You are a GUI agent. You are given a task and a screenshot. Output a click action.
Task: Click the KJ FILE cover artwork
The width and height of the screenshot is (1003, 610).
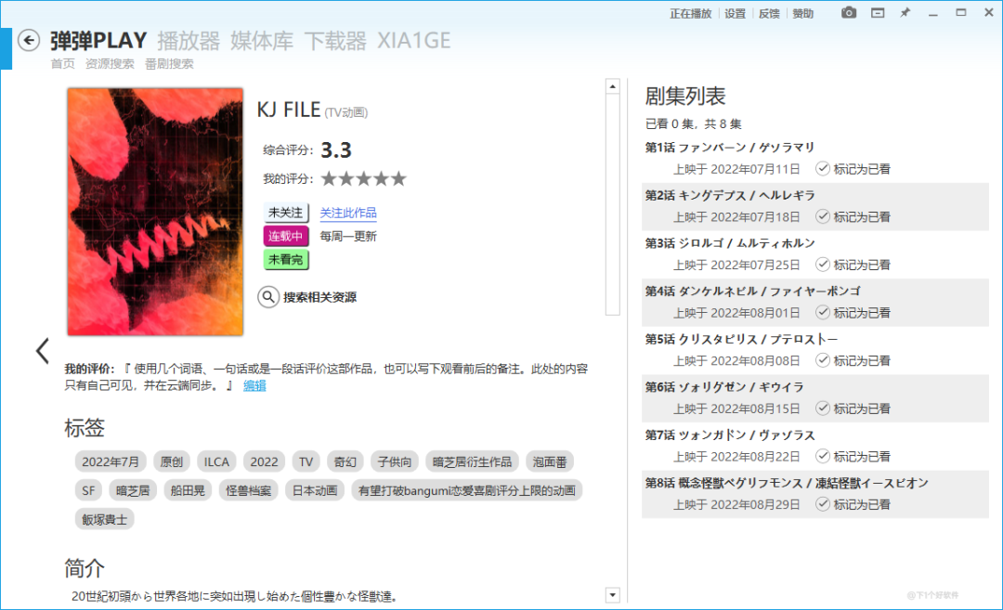(155, 211)
